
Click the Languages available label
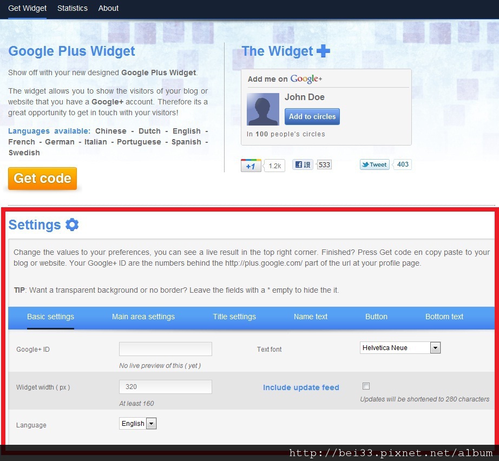49,131
